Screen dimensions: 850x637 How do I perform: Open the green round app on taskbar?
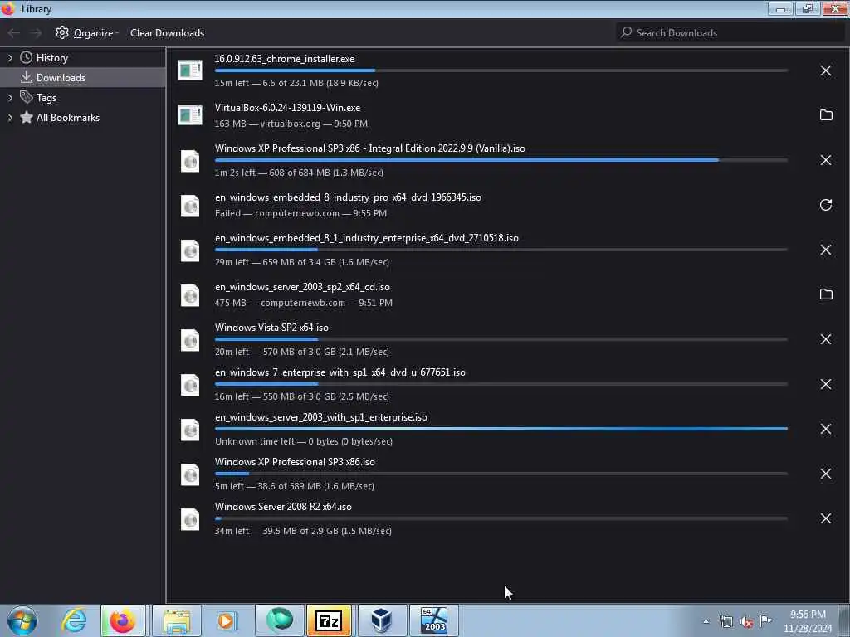279,620
